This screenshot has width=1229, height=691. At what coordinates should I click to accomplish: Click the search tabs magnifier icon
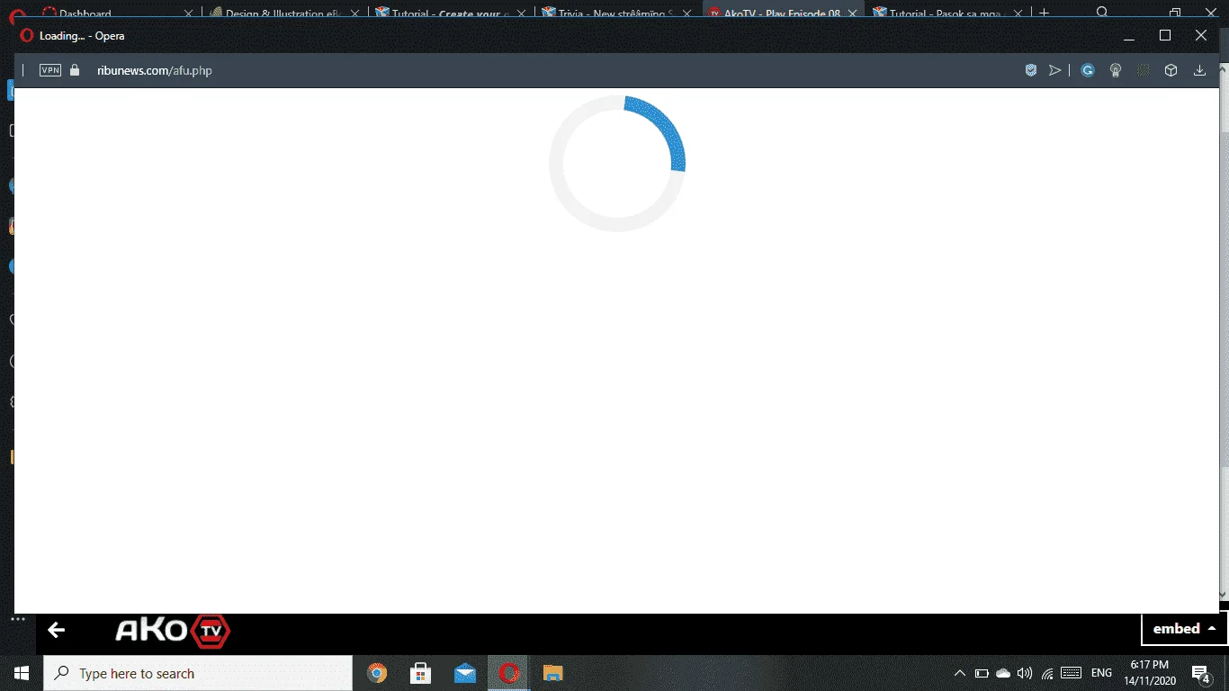pyautogui.click(x=1103, y=13)
